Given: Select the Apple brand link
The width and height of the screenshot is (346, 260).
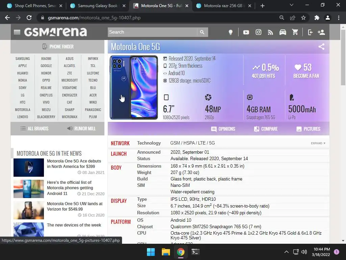Looking at the screenshot, I should (x=23, y=66).
